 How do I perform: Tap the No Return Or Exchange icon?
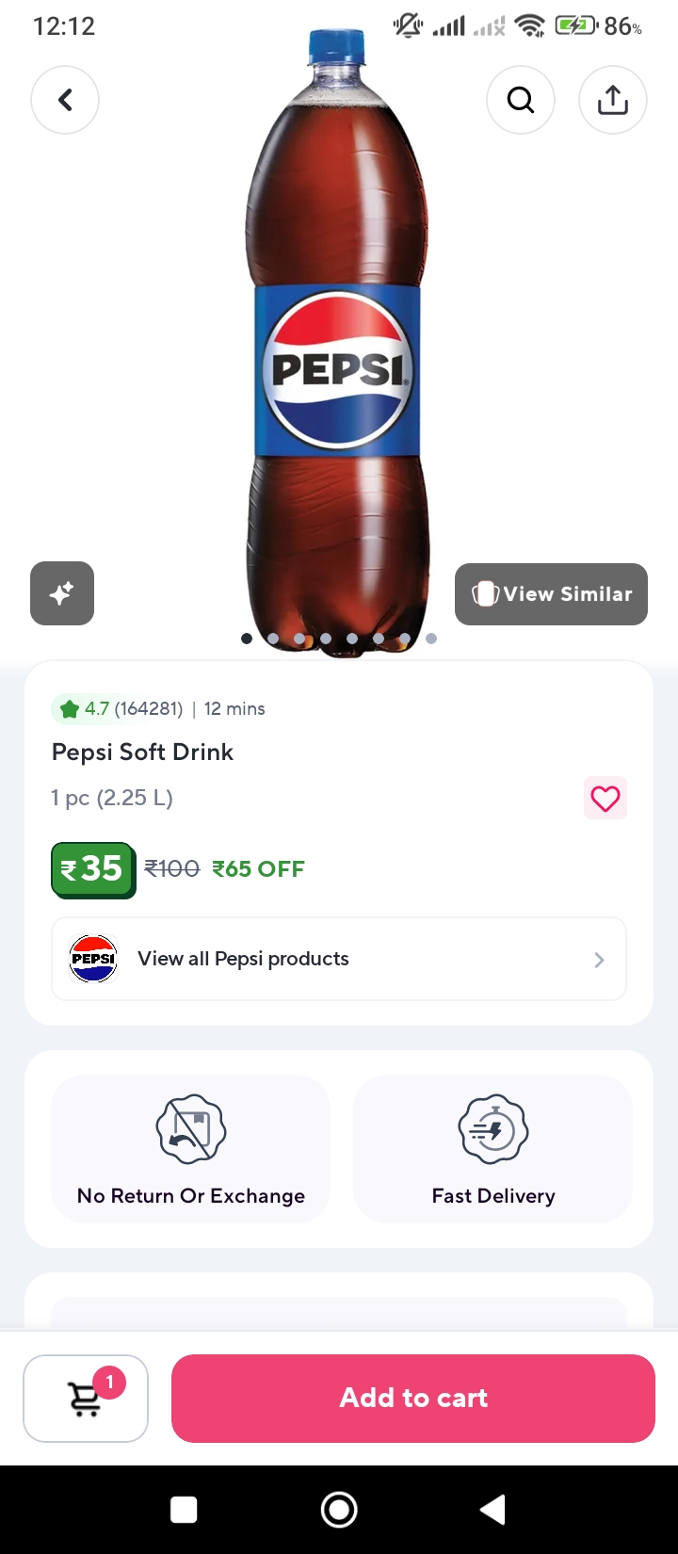coord(191,1128)
